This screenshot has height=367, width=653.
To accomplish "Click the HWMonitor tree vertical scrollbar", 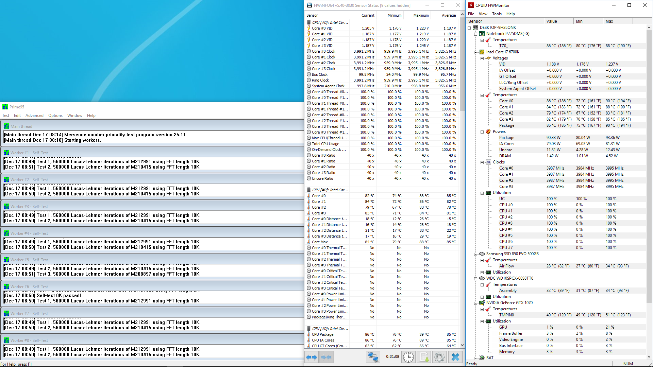I will click(x=649, y=167).
